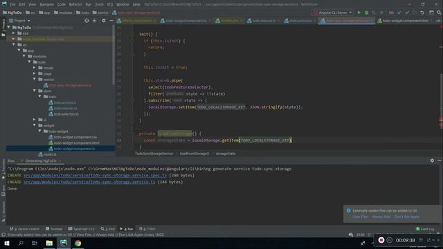The height and width of the screenshot is (249, 443).
Task: Expand the node_modules folder
Action: coord(14,39)
